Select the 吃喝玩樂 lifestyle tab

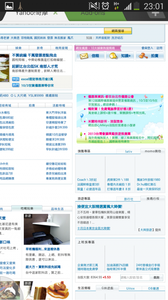tap(27, 208)
